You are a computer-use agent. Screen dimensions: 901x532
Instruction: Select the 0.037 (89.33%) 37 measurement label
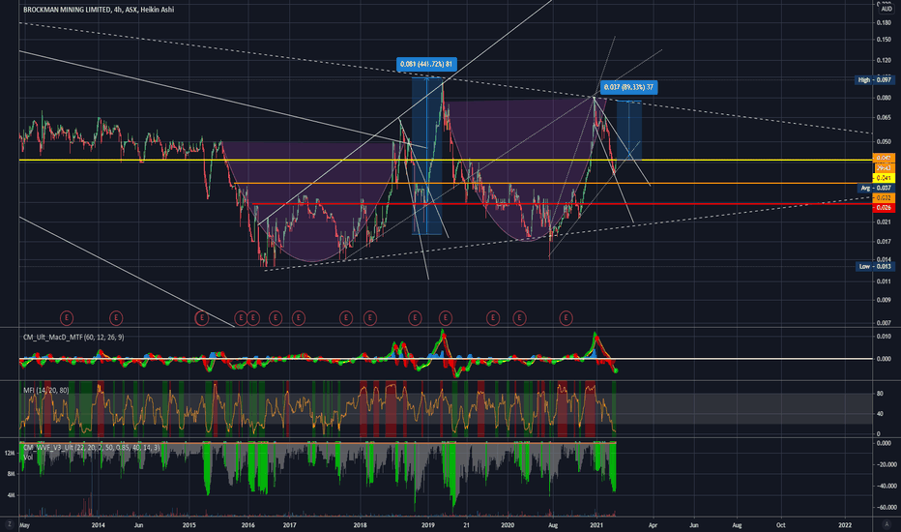tap(628, 87)
